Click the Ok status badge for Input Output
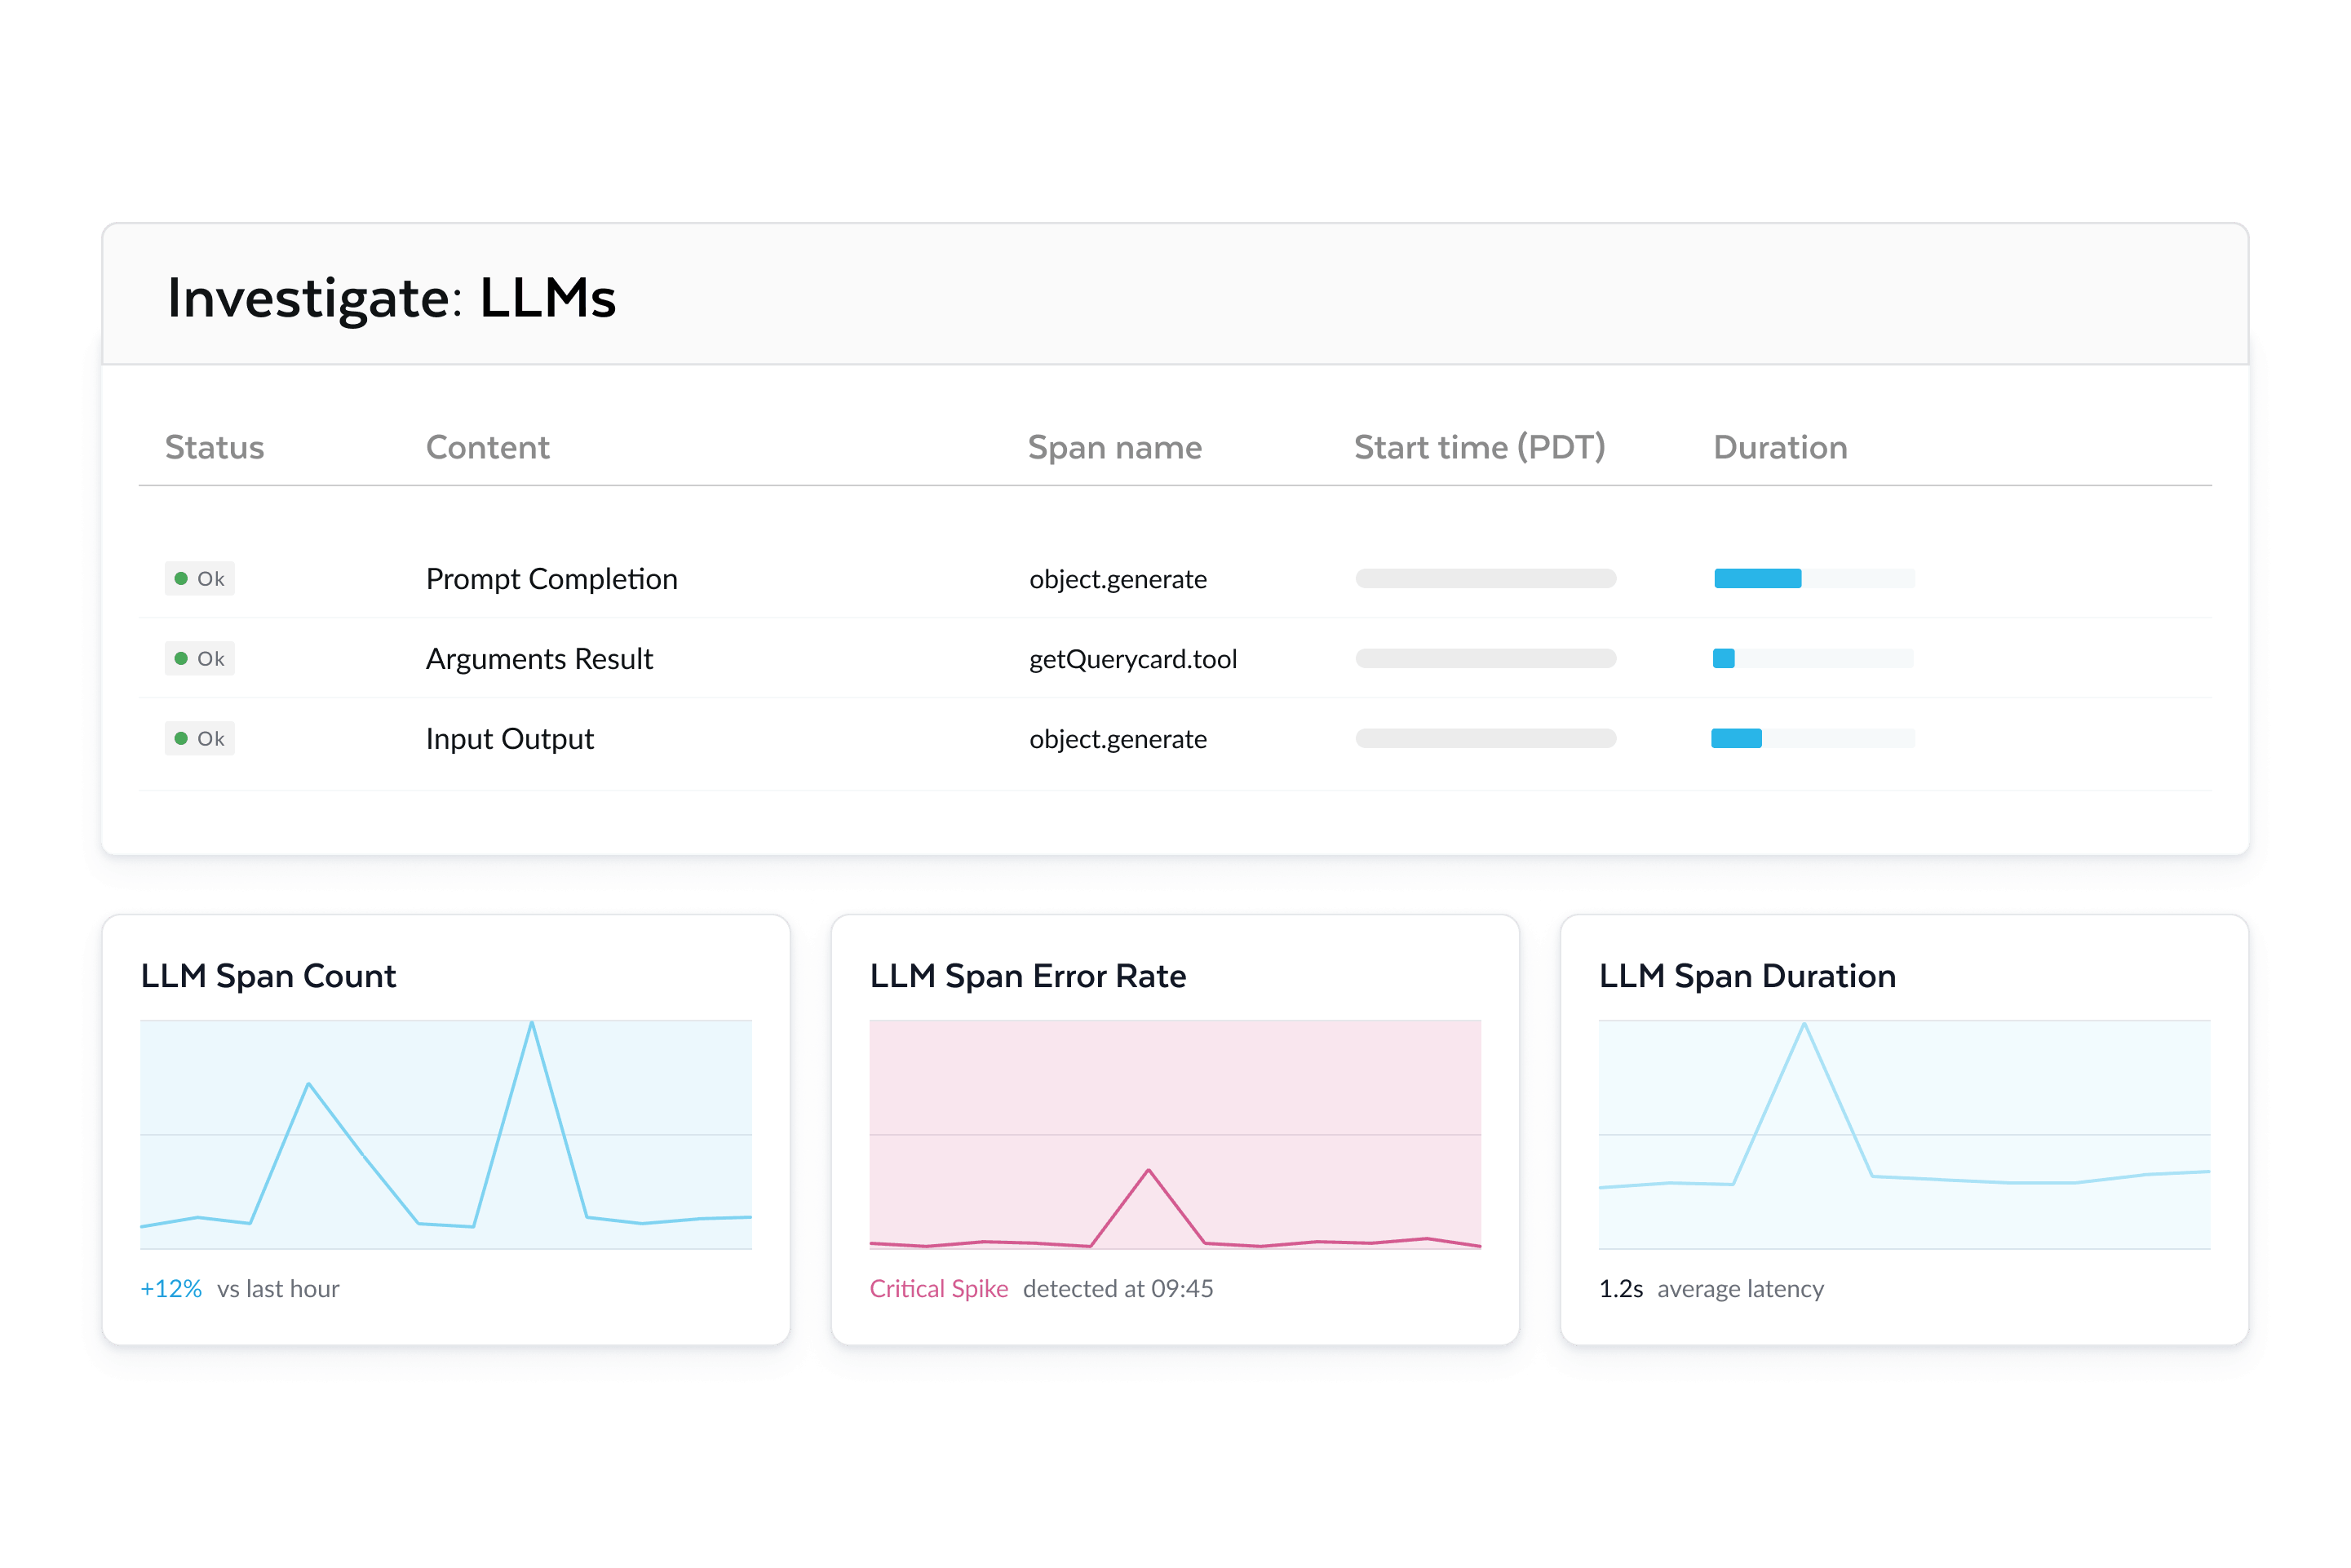Image resolution: width=2351 pixels, height=1568 pixels. [x=200, y=738]
